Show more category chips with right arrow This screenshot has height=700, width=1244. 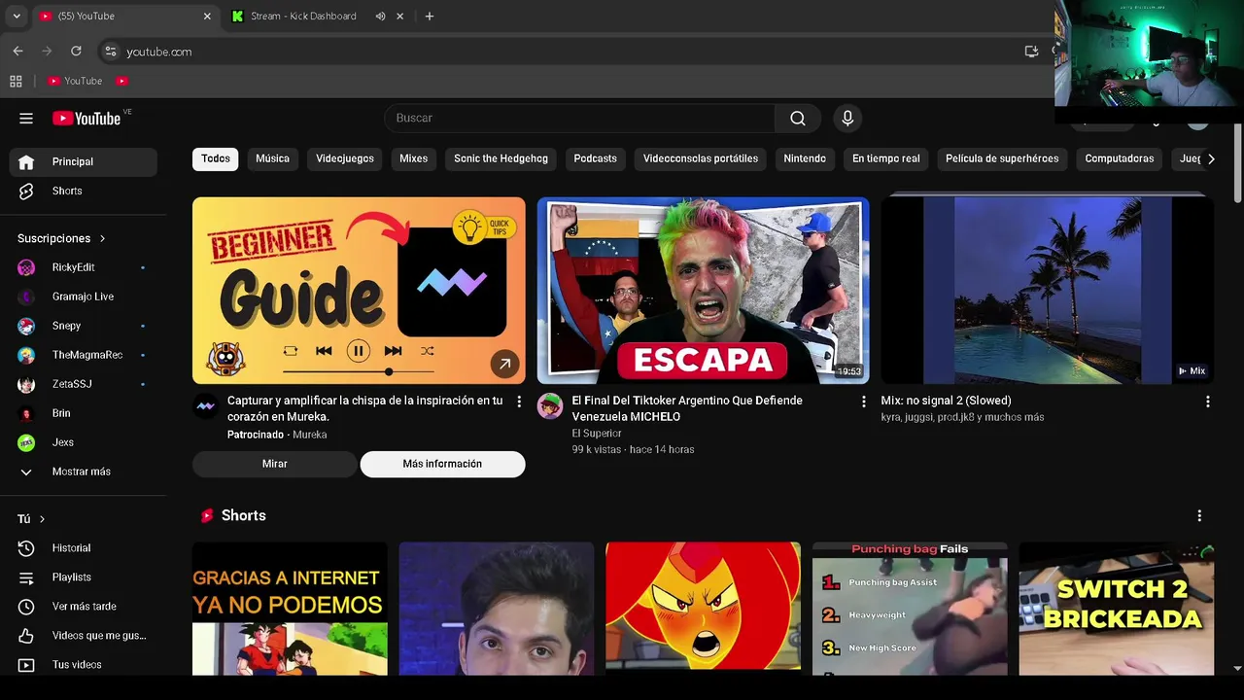click(1210, 158)
